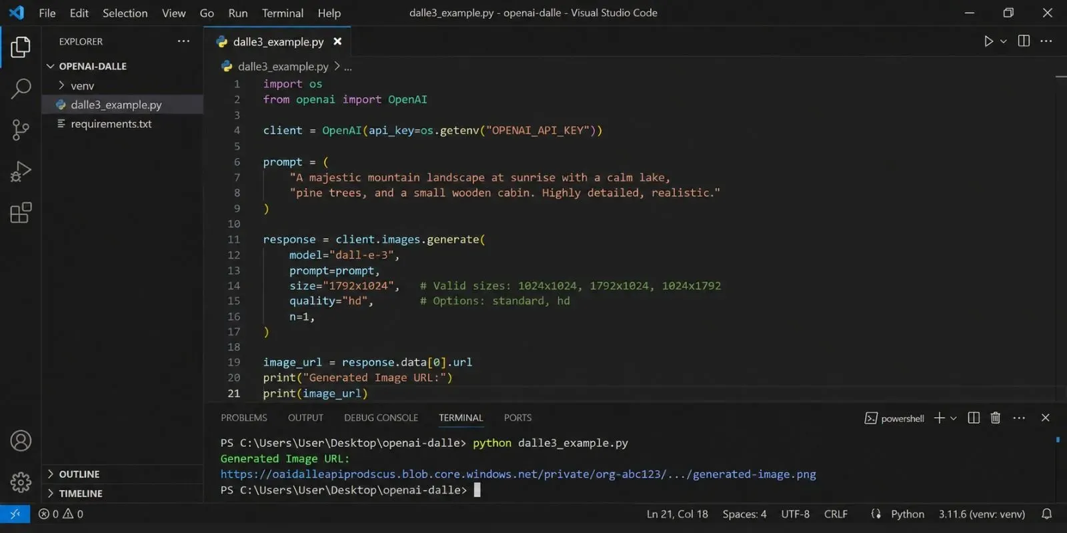Open the Extensions view icon
The height and width of the screenshot is (533, 1067).
coord(21,213)
